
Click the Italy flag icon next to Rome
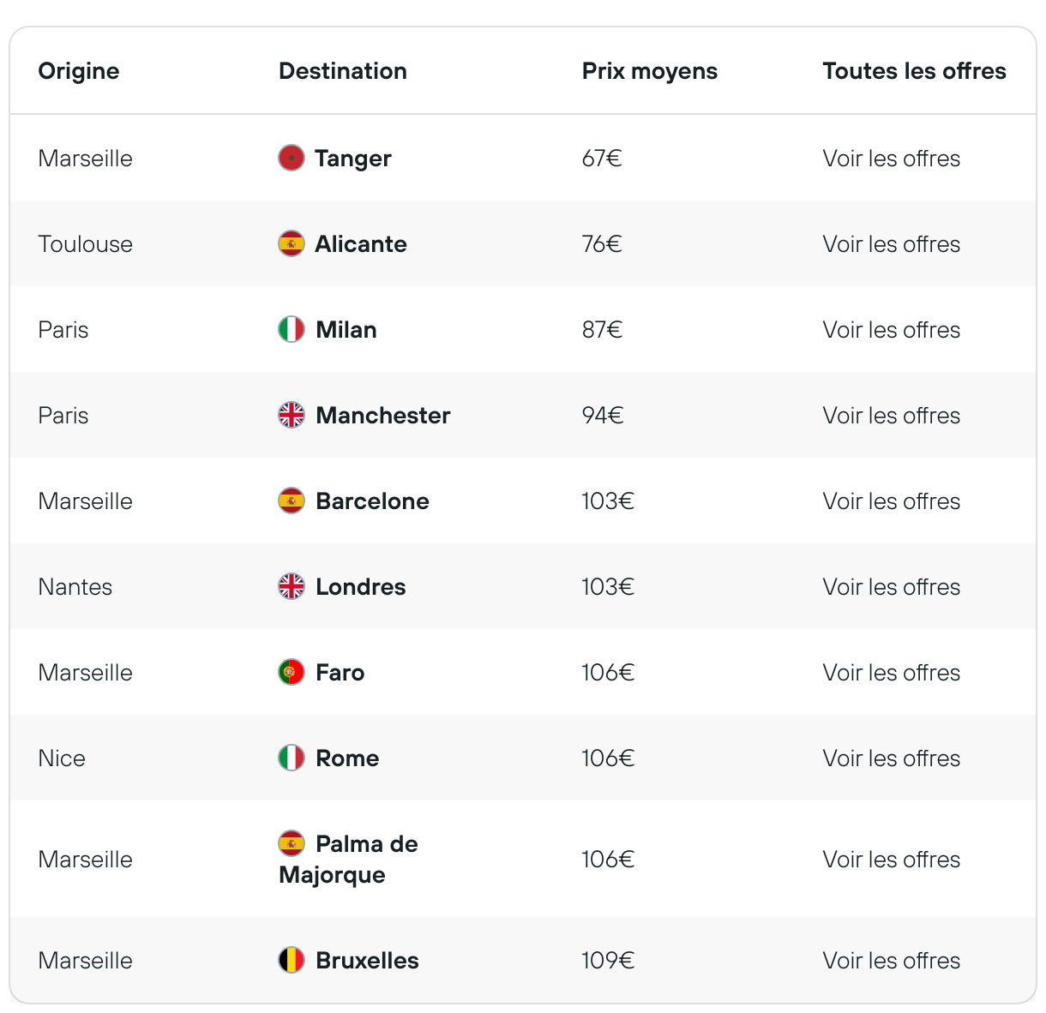tap(292, 758)
